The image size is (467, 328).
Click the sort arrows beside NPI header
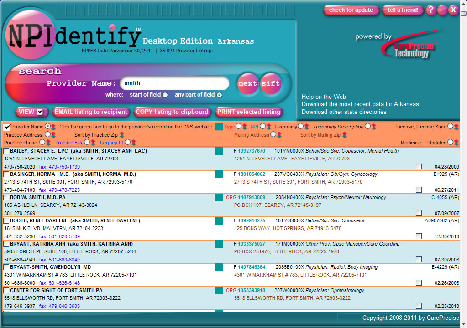(268, 127)
